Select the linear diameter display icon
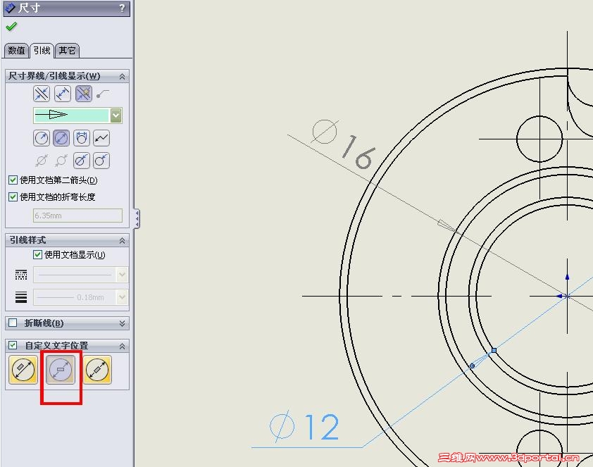Screen dimensions: 593x467 coord(82,138)
